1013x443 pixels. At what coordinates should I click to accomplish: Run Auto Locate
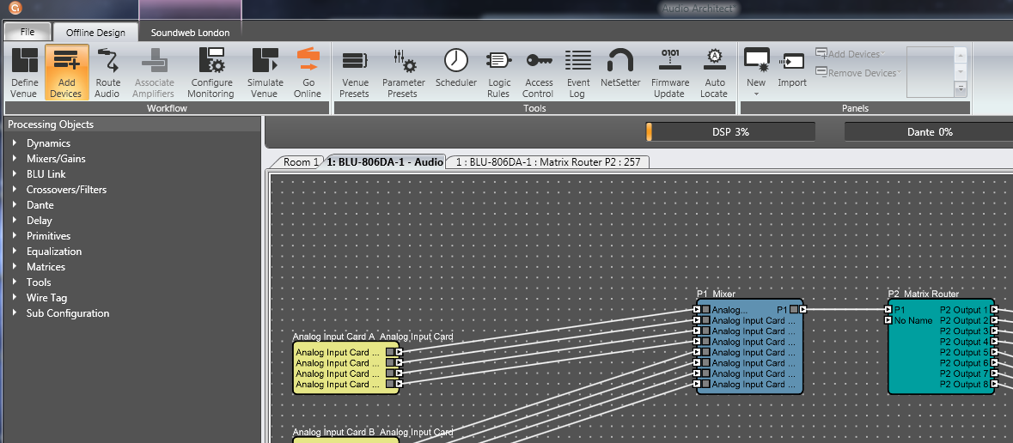[714, 73]
